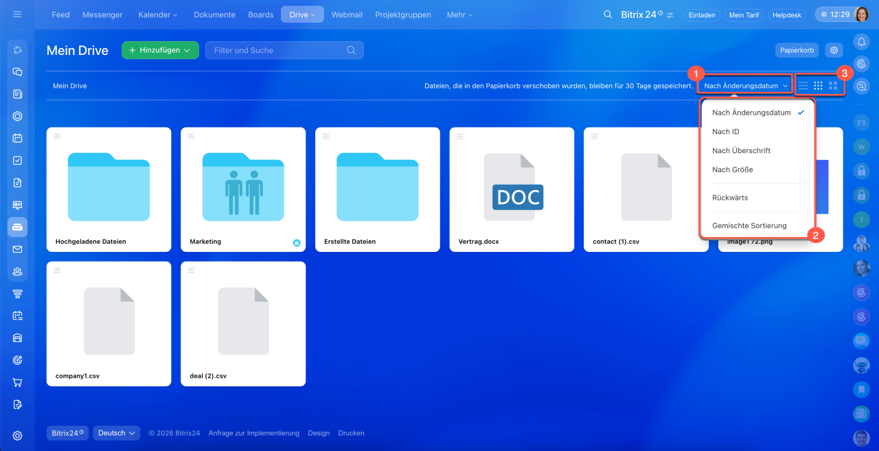Switch to list view icon

point(803,86)
